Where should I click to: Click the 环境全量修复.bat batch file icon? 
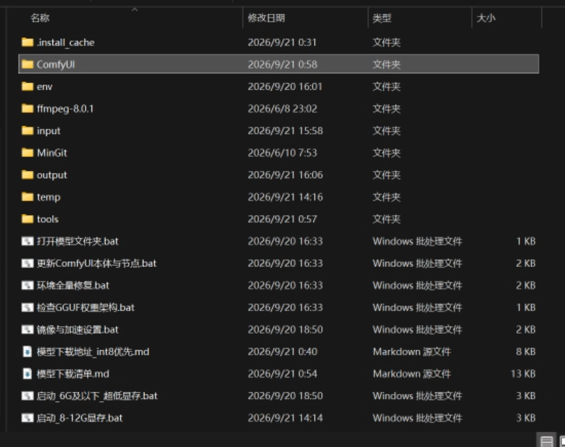(27, 286)
